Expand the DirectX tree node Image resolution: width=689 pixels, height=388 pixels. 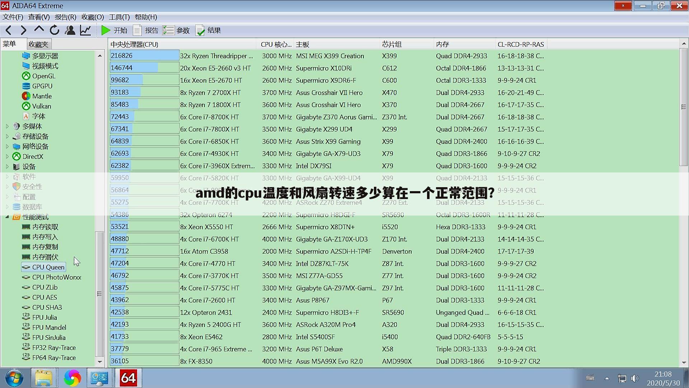7,156
